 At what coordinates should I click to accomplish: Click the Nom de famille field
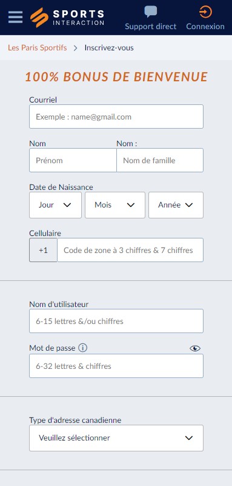160,160
